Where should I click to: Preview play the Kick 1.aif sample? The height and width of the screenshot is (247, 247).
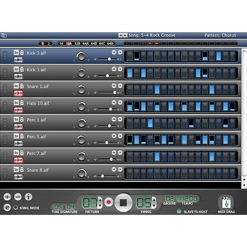tap(18, 77)
